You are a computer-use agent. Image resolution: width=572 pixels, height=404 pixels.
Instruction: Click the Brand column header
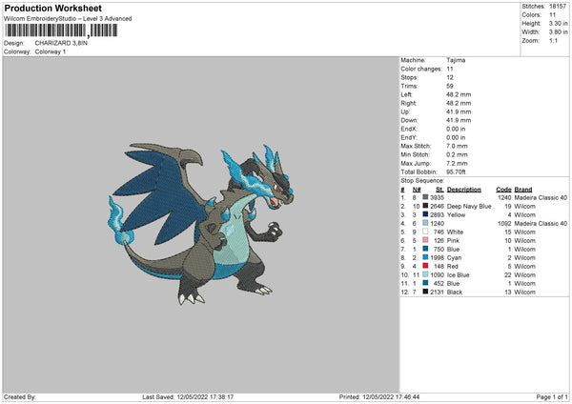(x=523, y=190)
